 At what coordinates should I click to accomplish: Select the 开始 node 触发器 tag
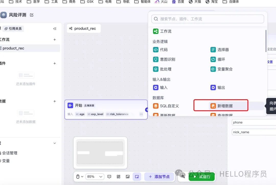[x=89, y=106]
